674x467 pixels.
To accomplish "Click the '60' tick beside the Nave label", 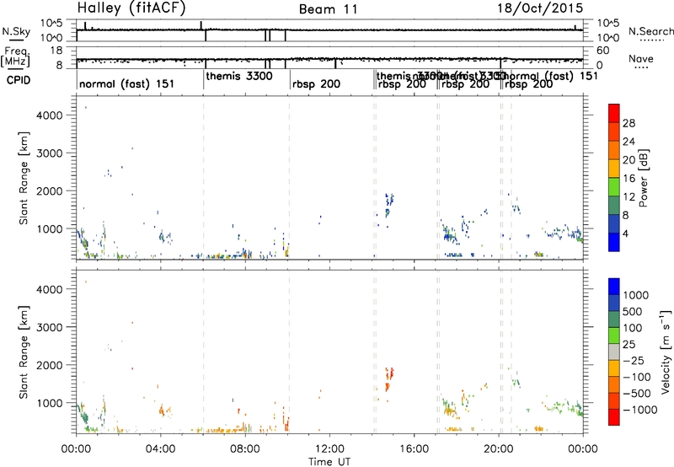I will [603, 51].
